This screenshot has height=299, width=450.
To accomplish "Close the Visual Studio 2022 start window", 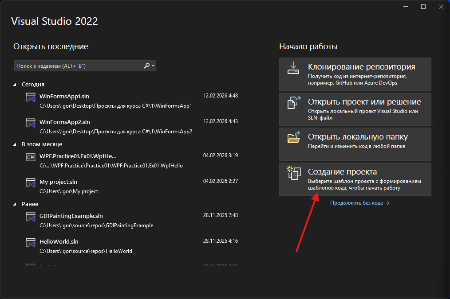I will pos(441,7).
